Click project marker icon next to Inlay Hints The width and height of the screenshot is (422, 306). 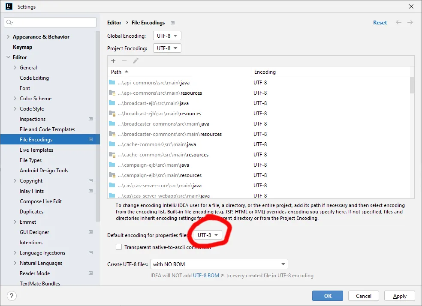coord(90,191)
